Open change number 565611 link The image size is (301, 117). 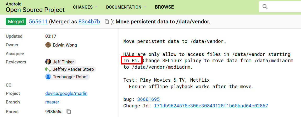pyautogui.click(x=38, y=22)
